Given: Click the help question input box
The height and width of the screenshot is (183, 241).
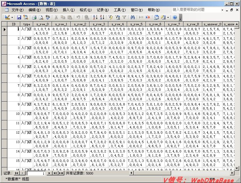Looking at the screenshot, I should click(x=196, y=10).
